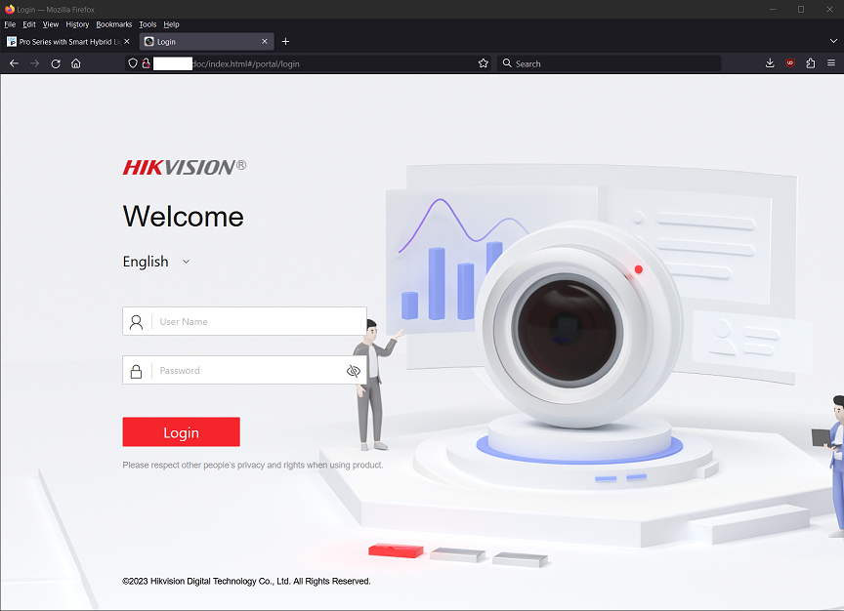Screen dimensions: 844x611
Task: Open a new tab with plus button
Action: (x=286, y=41)
